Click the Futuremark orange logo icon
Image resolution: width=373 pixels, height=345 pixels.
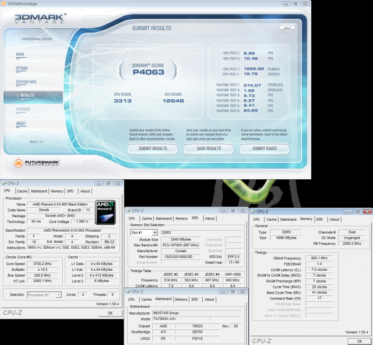[19, 163]
